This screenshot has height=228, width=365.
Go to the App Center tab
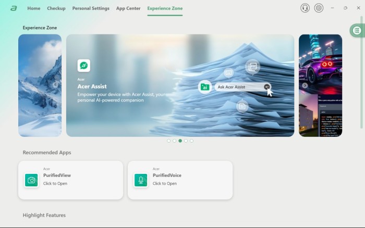click(128, 8)
